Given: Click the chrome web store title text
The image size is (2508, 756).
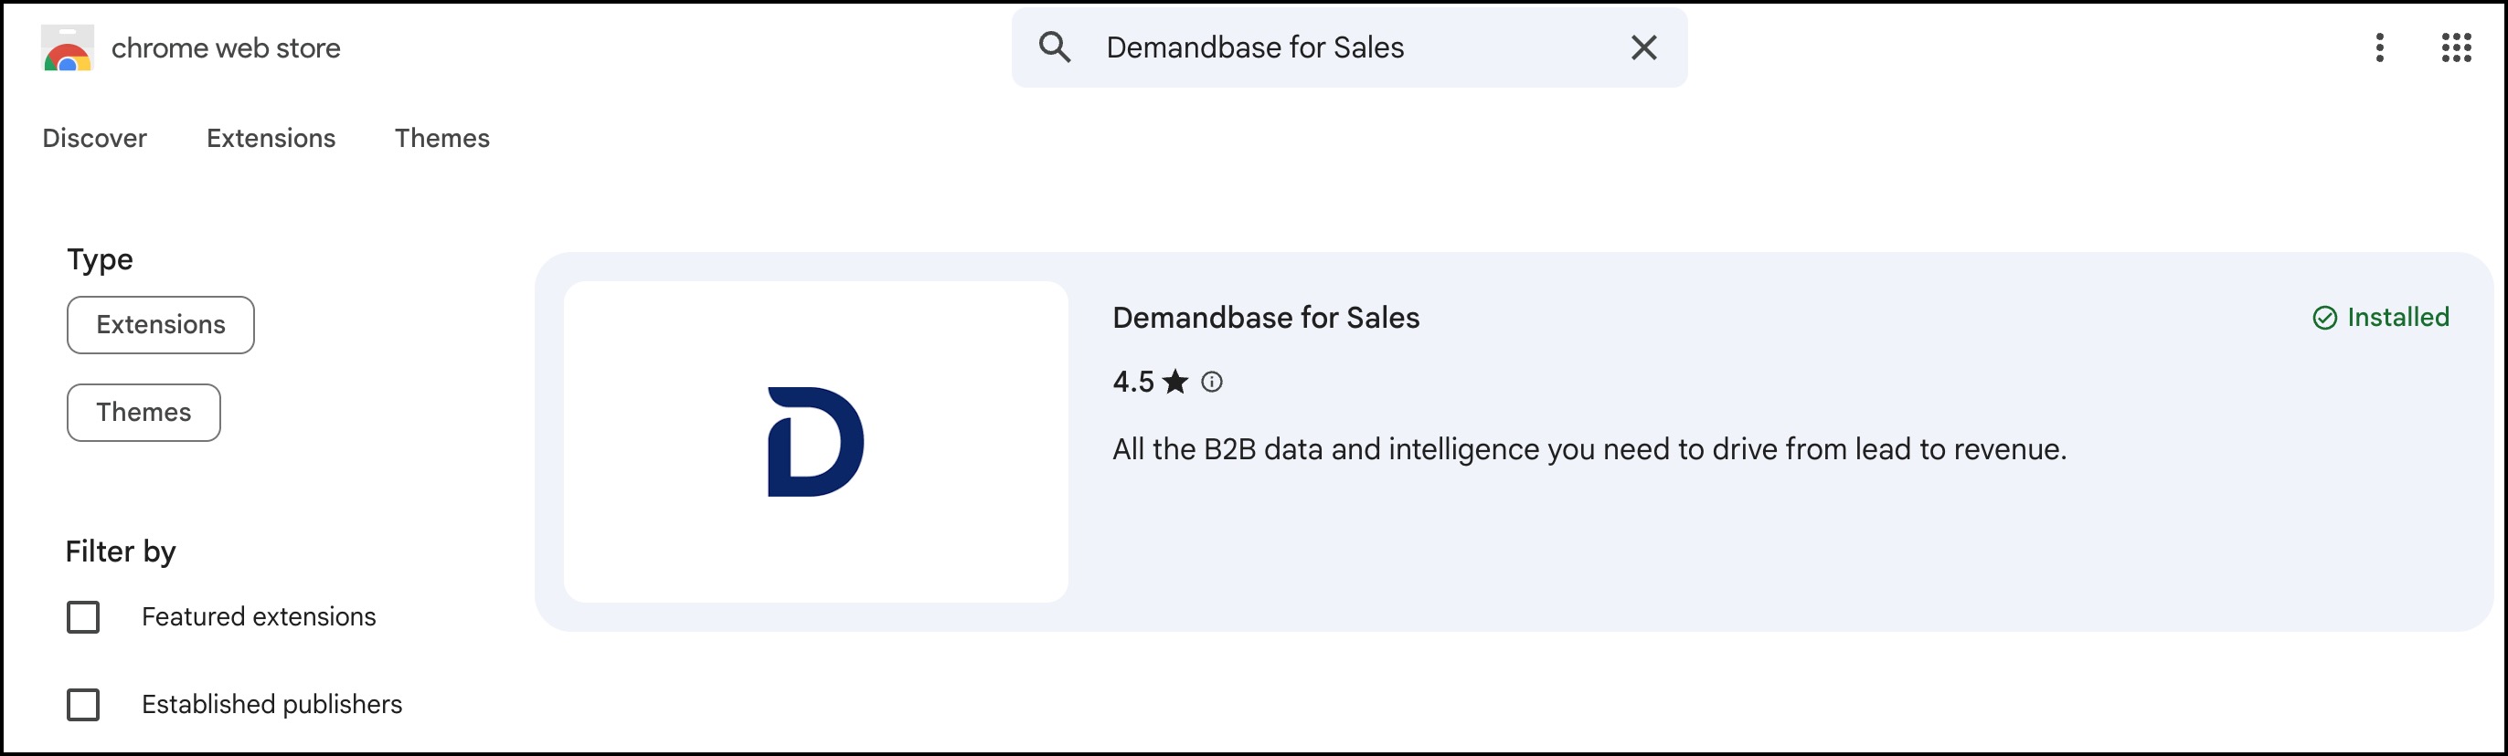Looking at the screenshot, I should (226, 47).
